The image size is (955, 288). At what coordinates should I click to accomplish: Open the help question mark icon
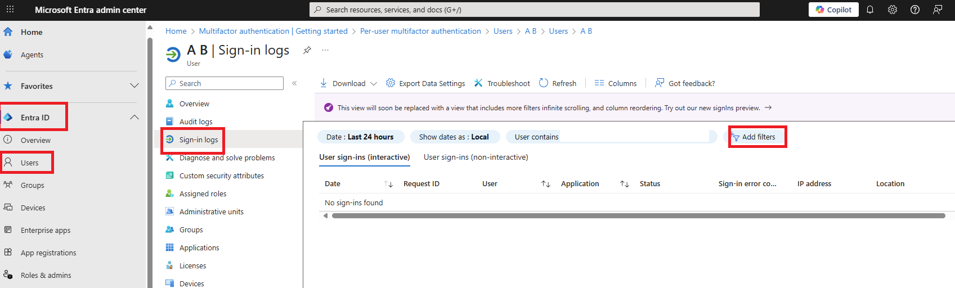915,10
